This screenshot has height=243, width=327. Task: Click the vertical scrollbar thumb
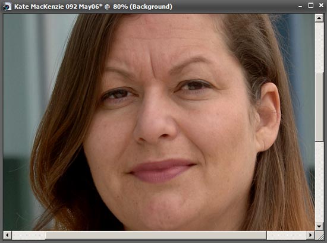[319, 107]
